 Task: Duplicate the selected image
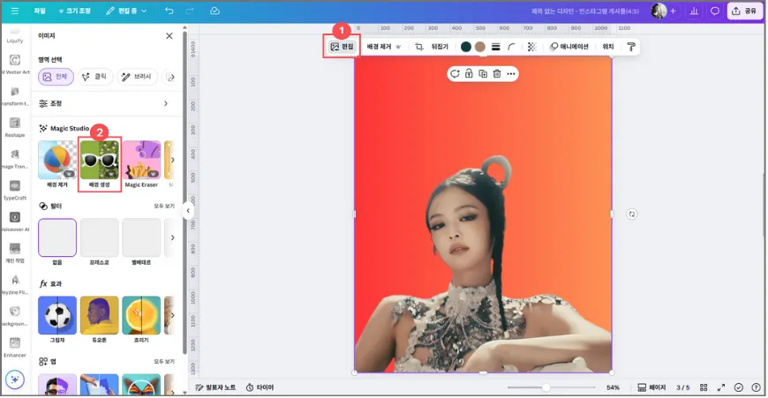[483, 73]
